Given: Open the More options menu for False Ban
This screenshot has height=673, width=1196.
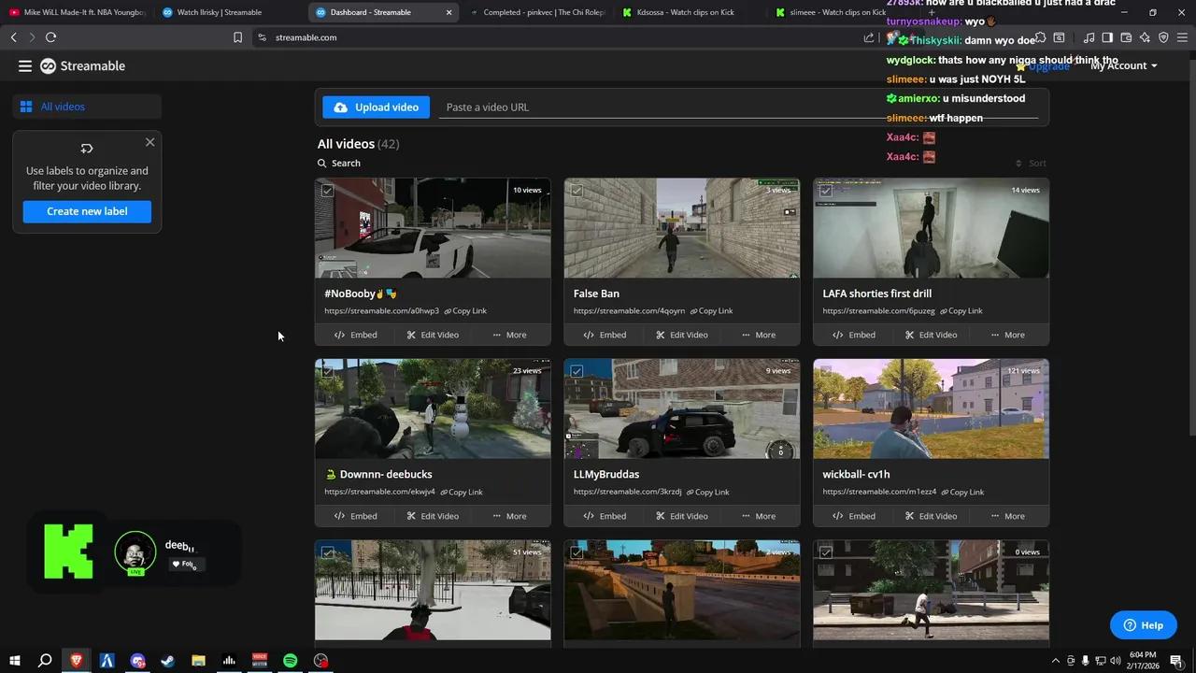Looking at the screenshot, I should (757, 334).
